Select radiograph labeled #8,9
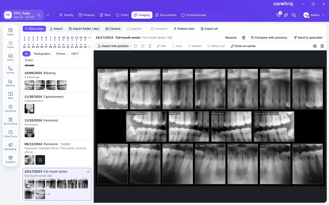Screen dimensions: 329x205 click(x=243, y=89)
